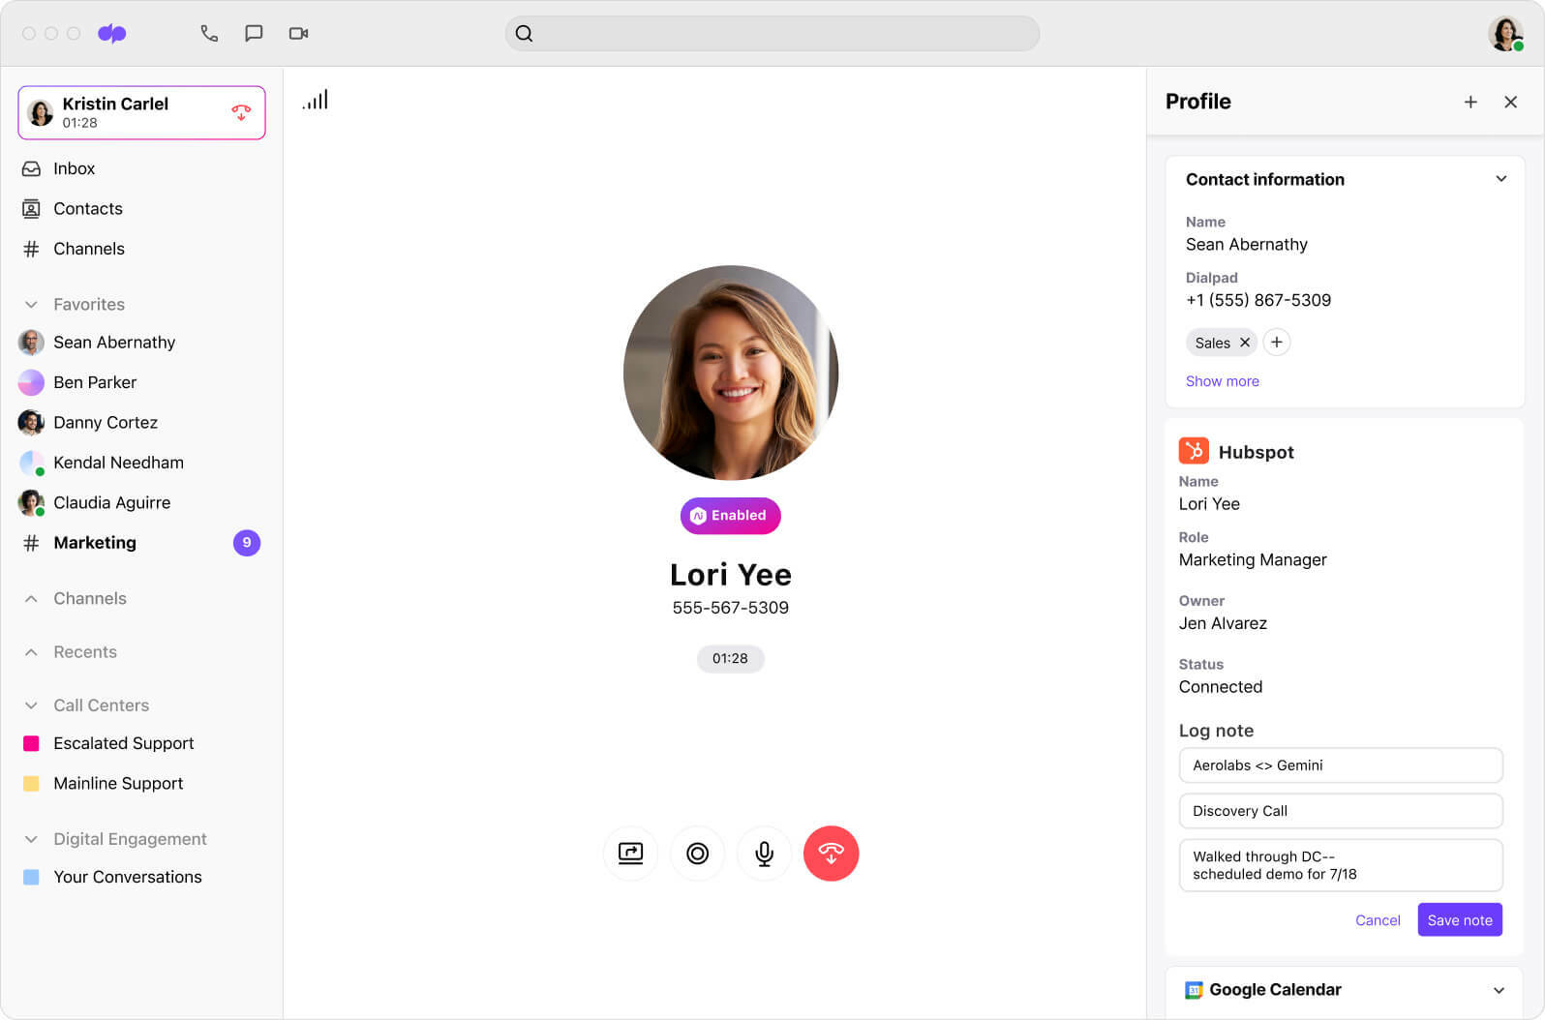Expand the Channels section below Marketing
1545x1020 pixels.
point(31,599)
